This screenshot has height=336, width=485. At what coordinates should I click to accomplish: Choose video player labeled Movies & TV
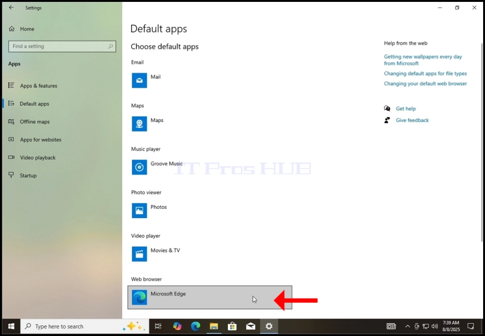tap(165, 250)
